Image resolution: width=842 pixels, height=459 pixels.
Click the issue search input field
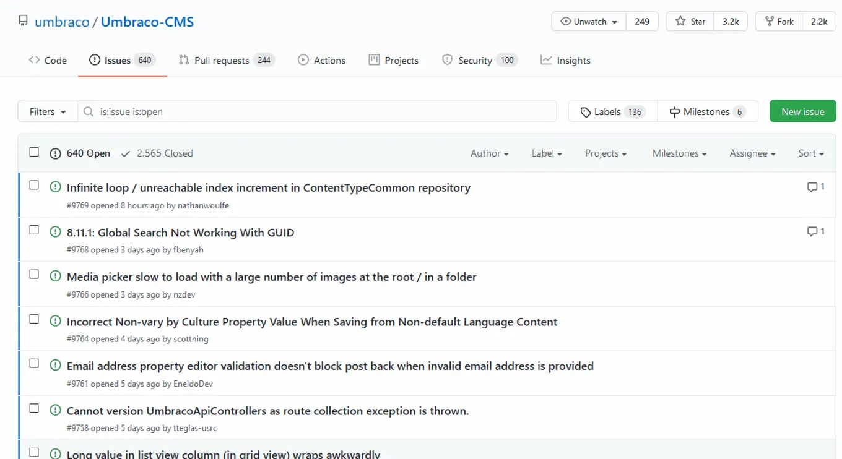[x=317, y=111]
